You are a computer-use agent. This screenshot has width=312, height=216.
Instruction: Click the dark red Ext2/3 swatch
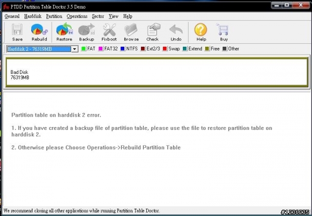tap(143, 49)
